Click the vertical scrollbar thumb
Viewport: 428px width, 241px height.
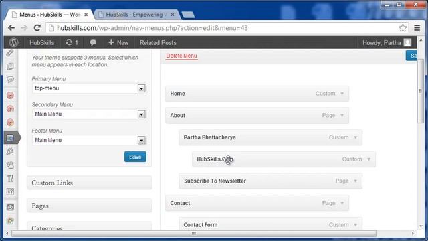tap(421, 91)
